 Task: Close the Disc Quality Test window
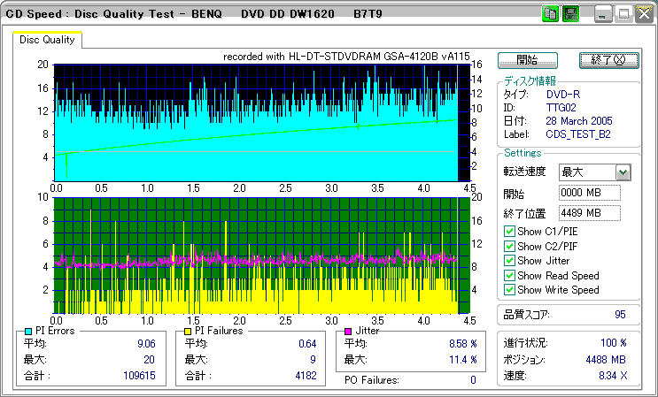642,14
